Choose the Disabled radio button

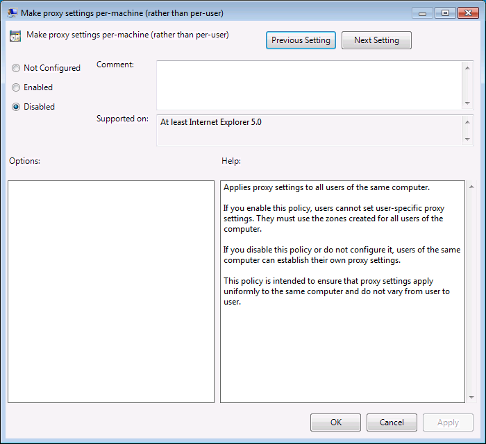click(33, 107)
